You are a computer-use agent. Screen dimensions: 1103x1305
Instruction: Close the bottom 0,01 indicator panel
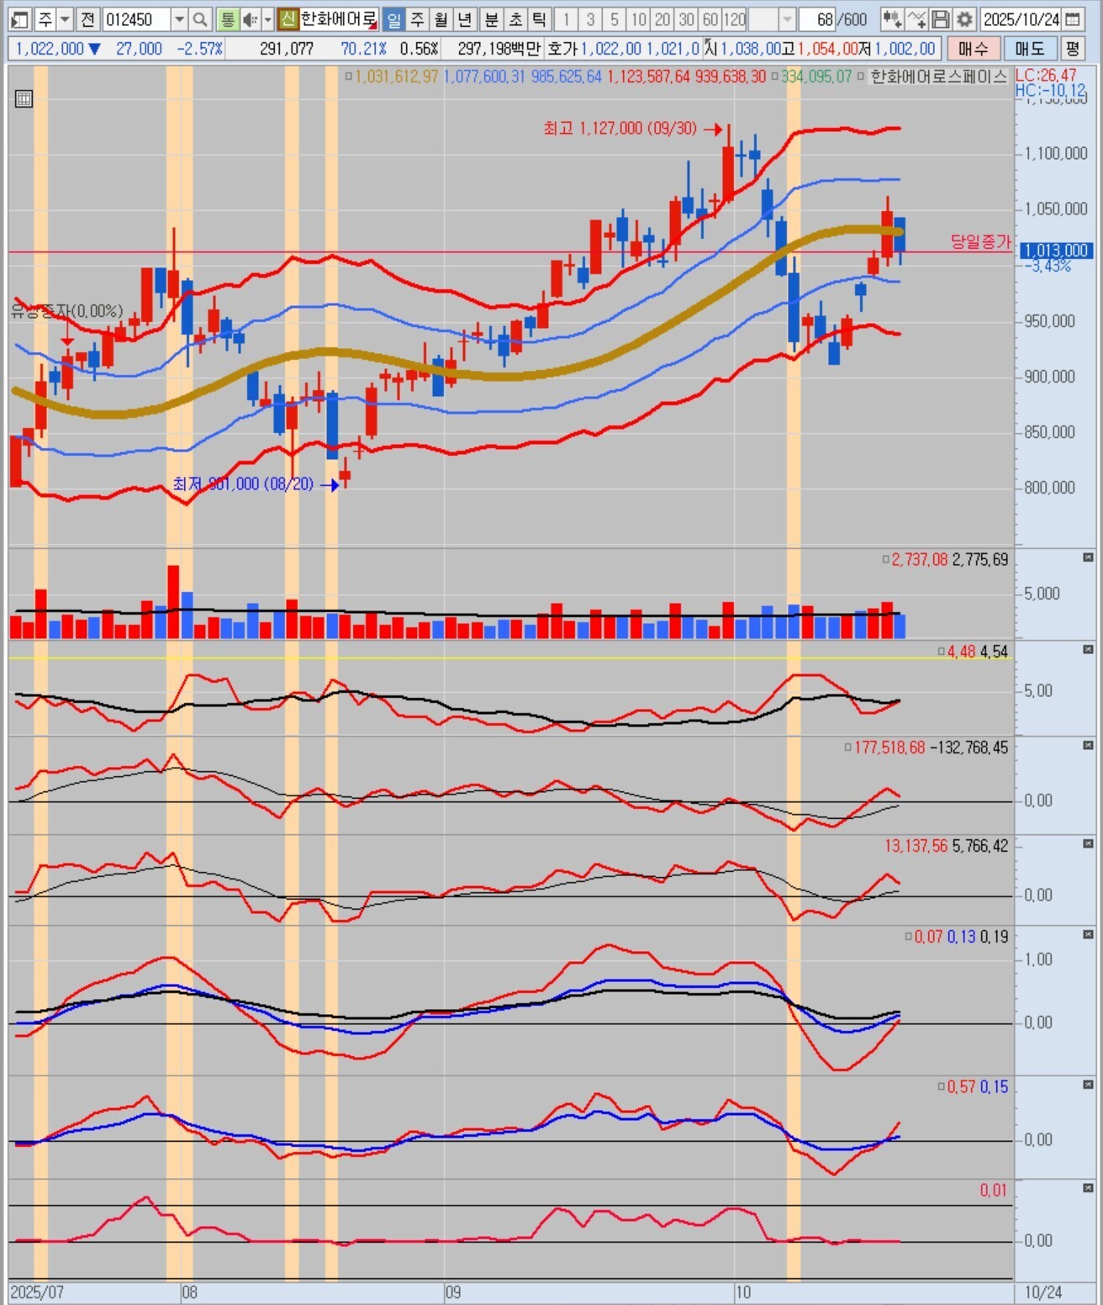[1088, 1189]
